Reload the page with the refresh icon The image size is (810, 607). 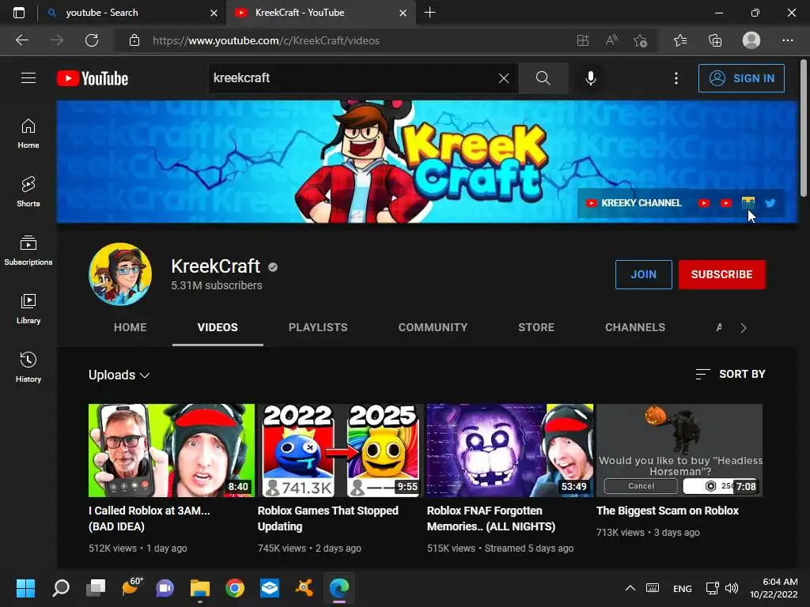[92, 40]
